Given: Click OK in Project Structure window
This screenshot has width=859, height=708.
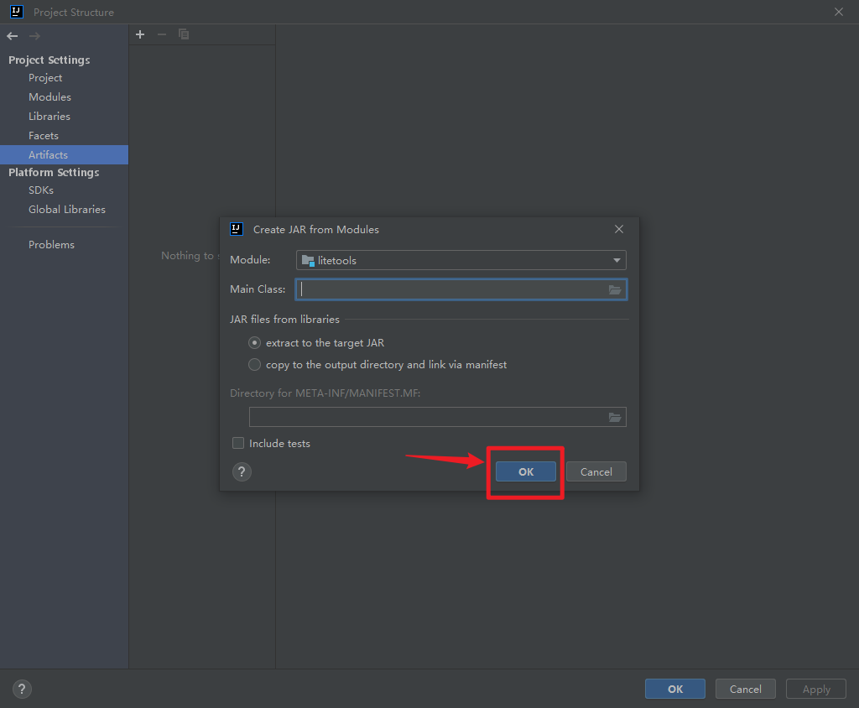Looking at the screenshot, I should click(x=675, y=689).
